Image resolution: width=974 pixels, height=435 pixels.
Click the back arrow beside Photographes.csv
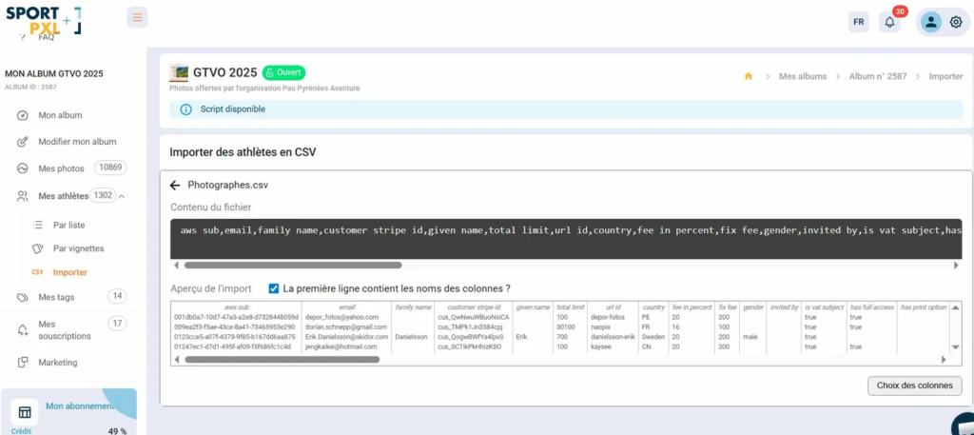175,186
